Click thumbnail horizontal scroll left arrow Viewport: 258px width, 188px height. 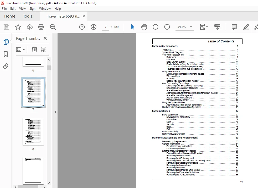[16, 187]
